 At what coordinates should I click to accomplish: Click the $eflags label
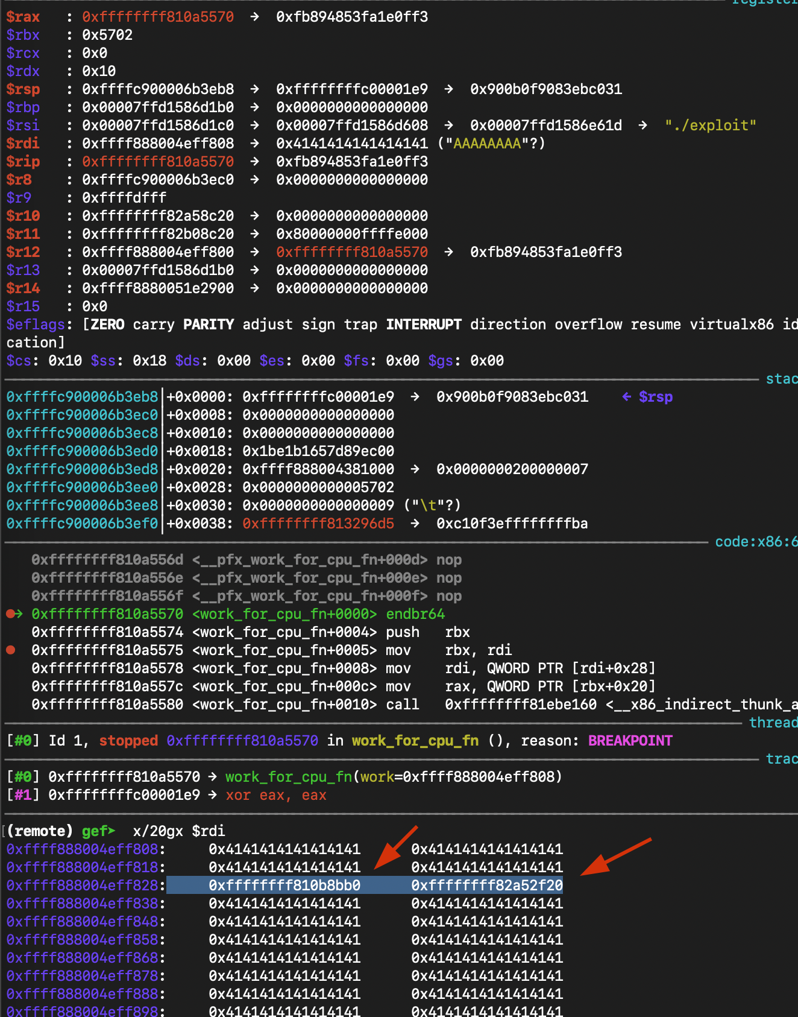35,325
